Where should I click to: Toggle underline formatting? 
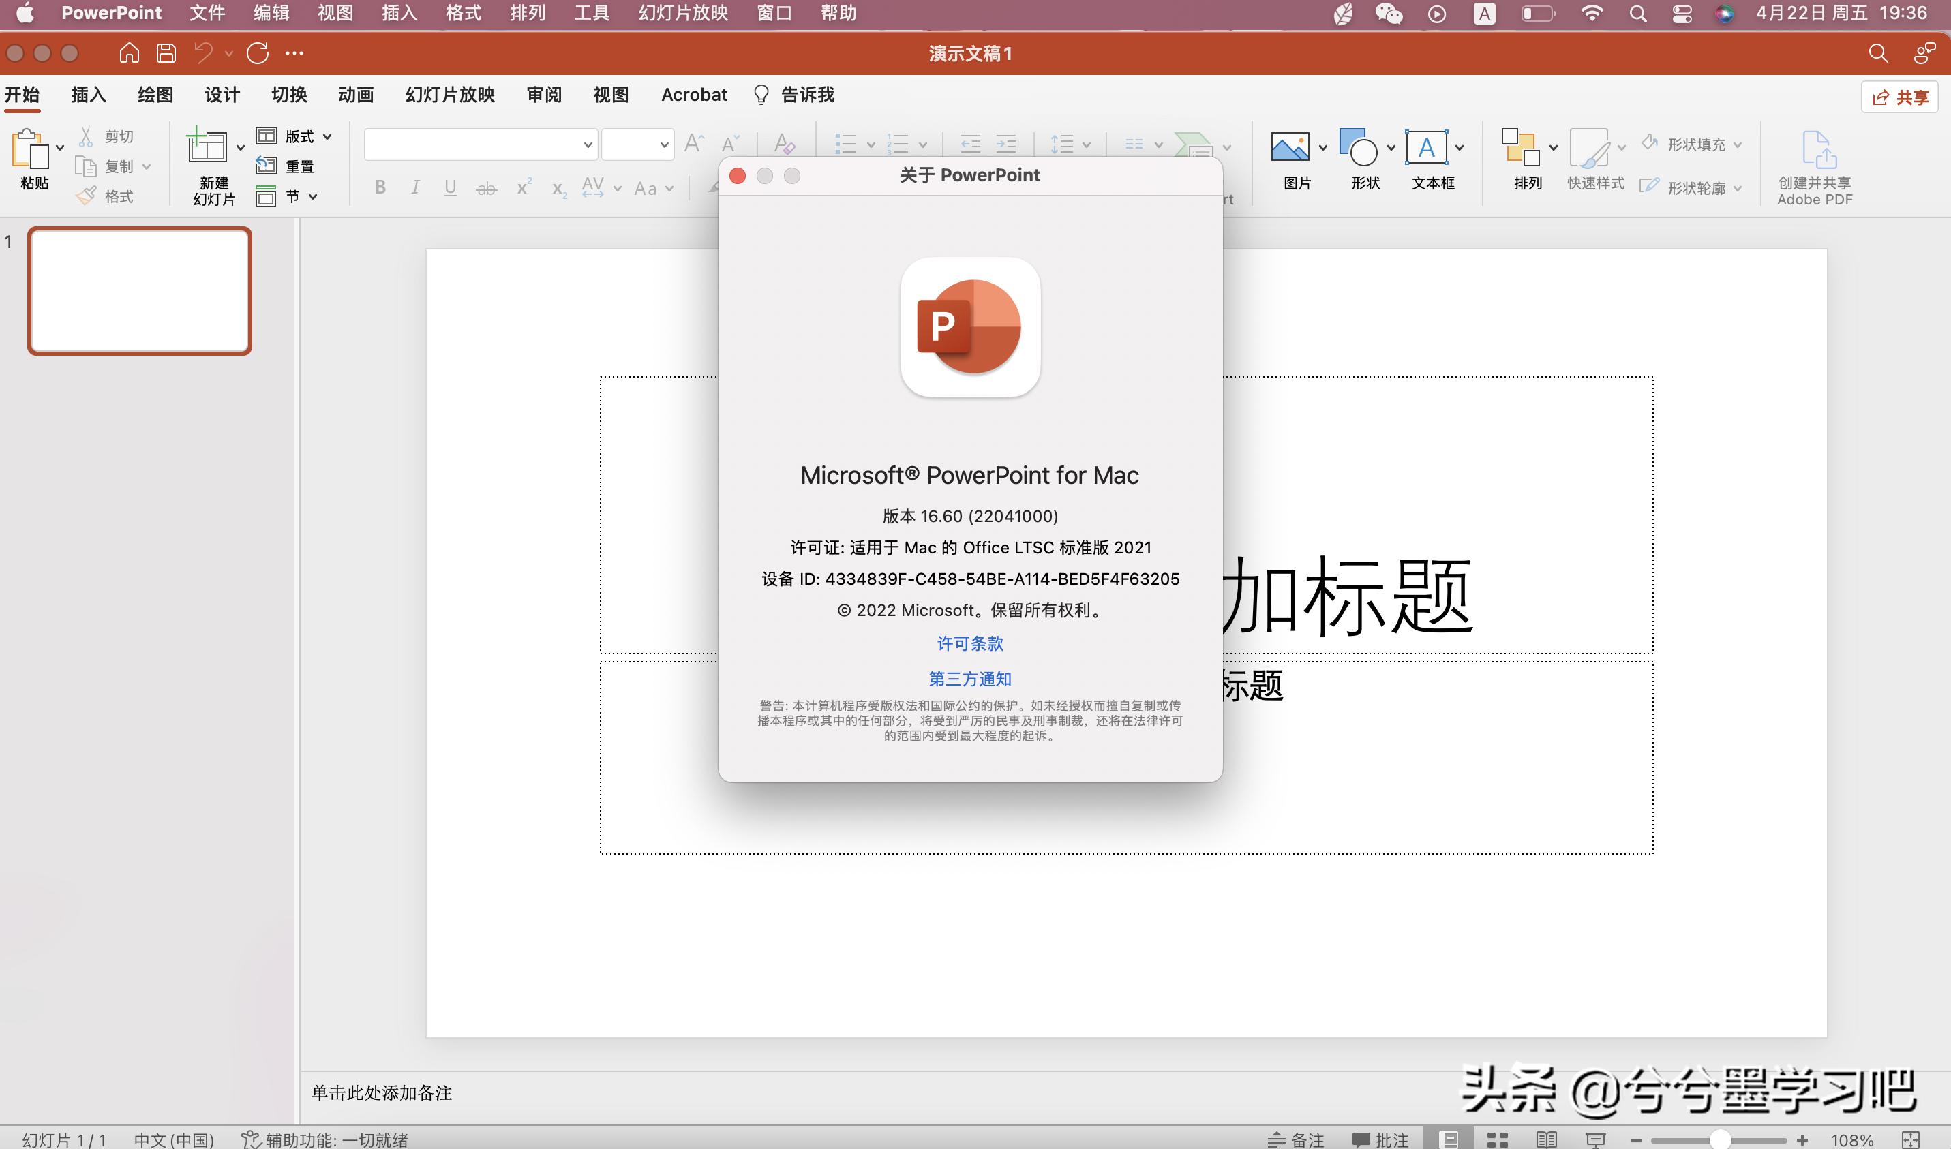(x=450, y=187)
